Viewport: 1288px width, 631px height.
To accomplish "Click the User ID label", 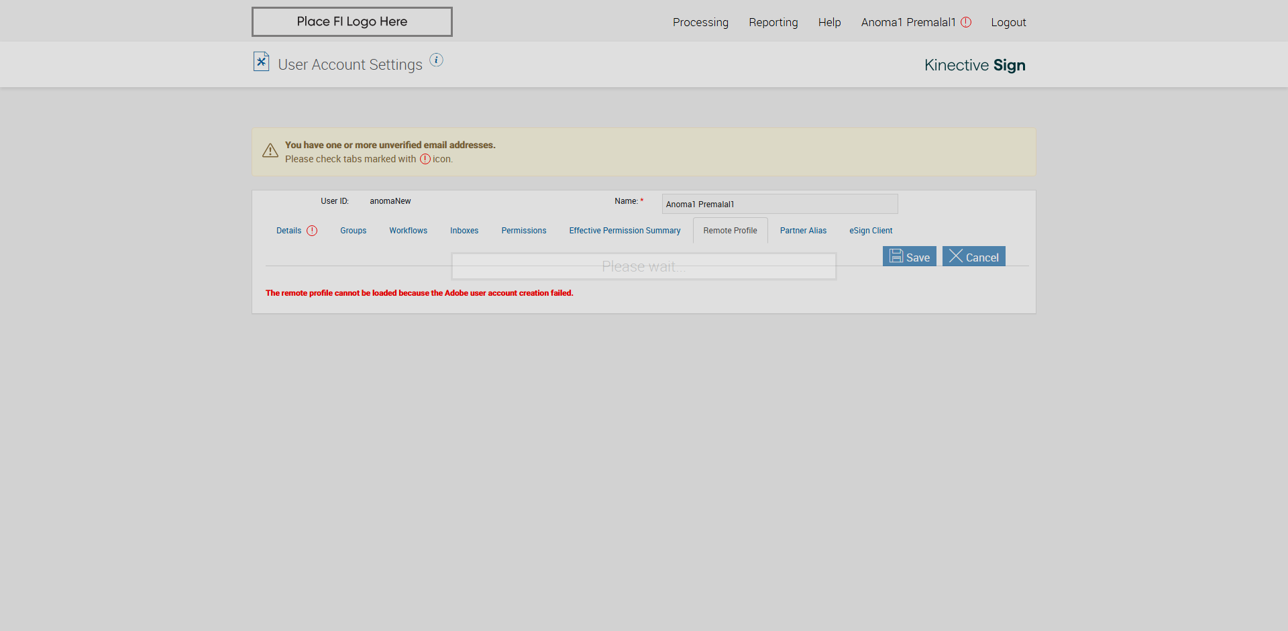I will [x=335, y=201].
